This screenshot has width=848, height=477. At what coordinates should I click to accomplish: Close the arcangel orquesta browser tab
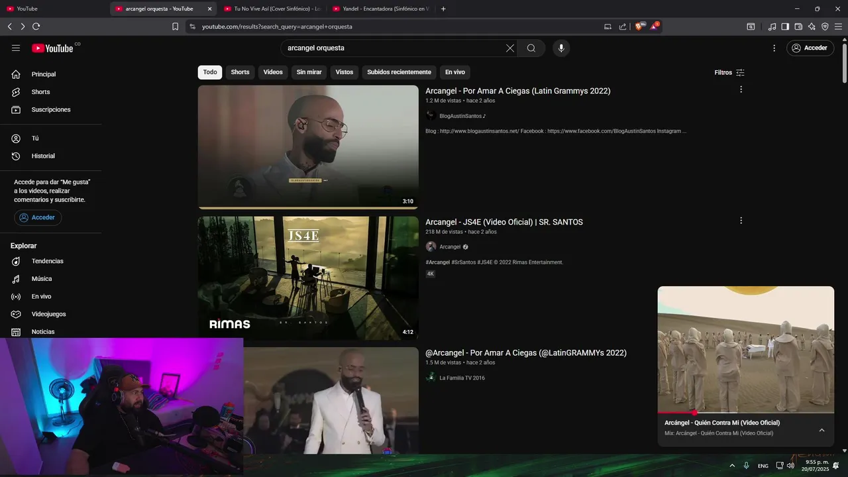click(x=210, y=9)
